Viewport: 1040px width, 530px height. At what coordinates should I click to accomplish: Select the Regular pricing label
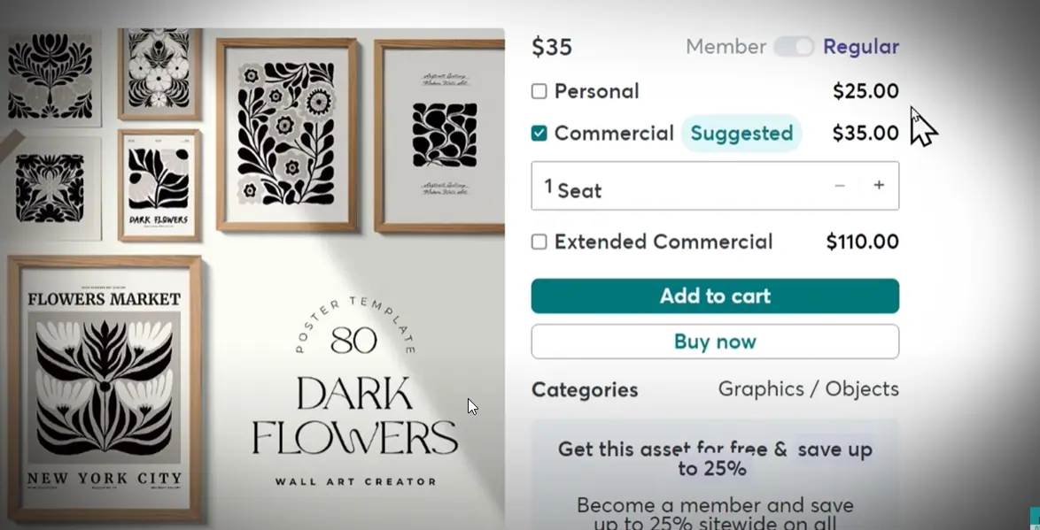861,47
